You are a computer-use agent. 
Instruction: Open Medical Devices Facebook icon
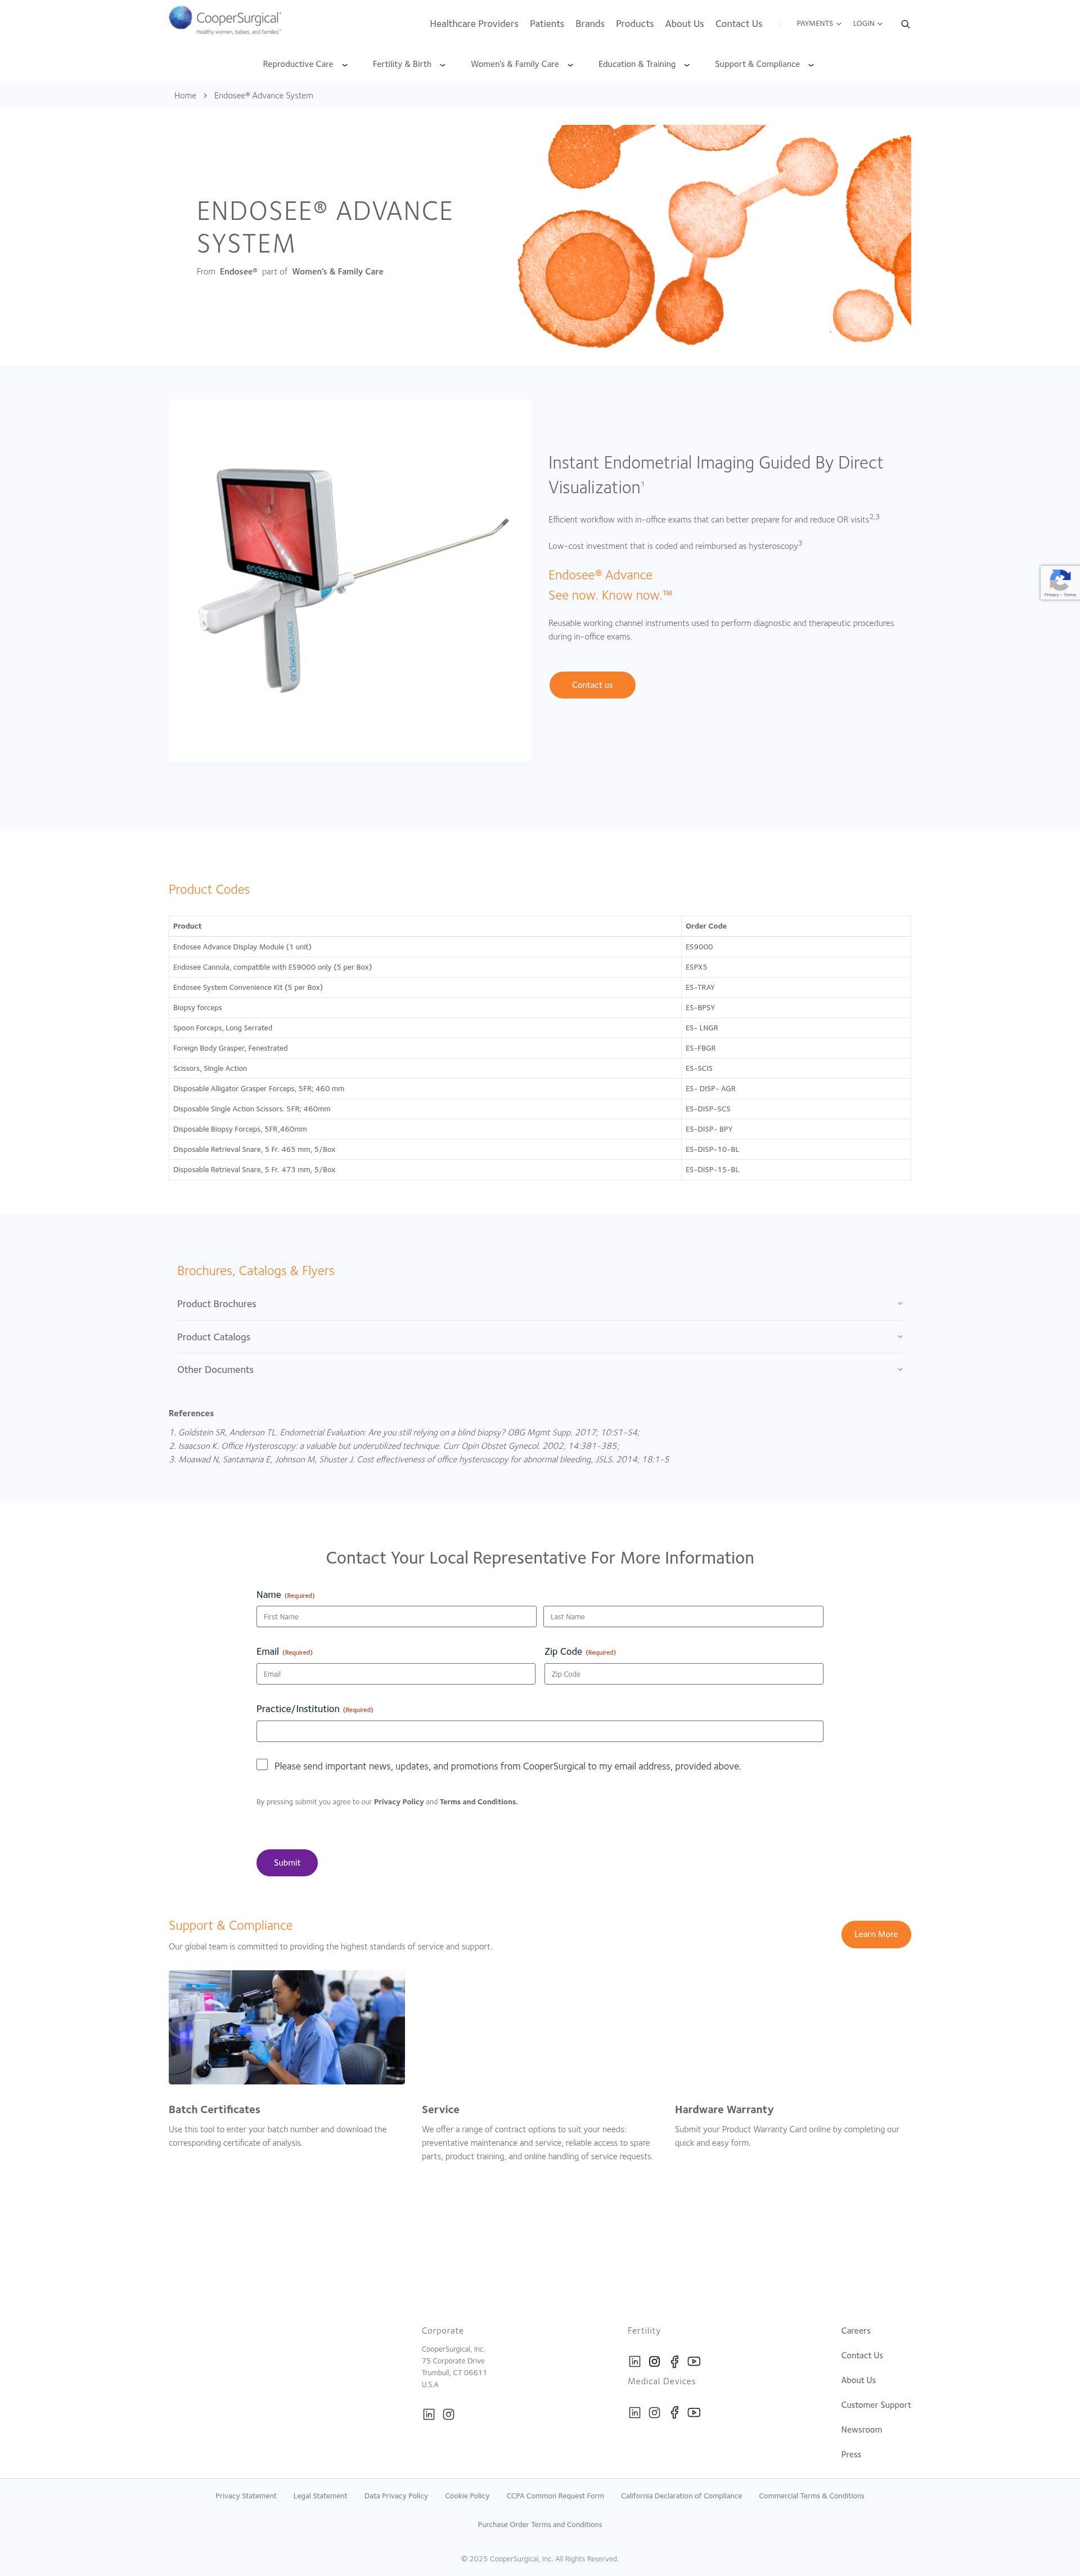674,2412
